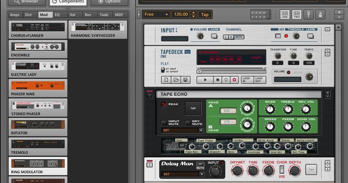The height and width of the screenshot is (183, 348).
Task: Open the tuner fork icon
Action: [308, 14]
